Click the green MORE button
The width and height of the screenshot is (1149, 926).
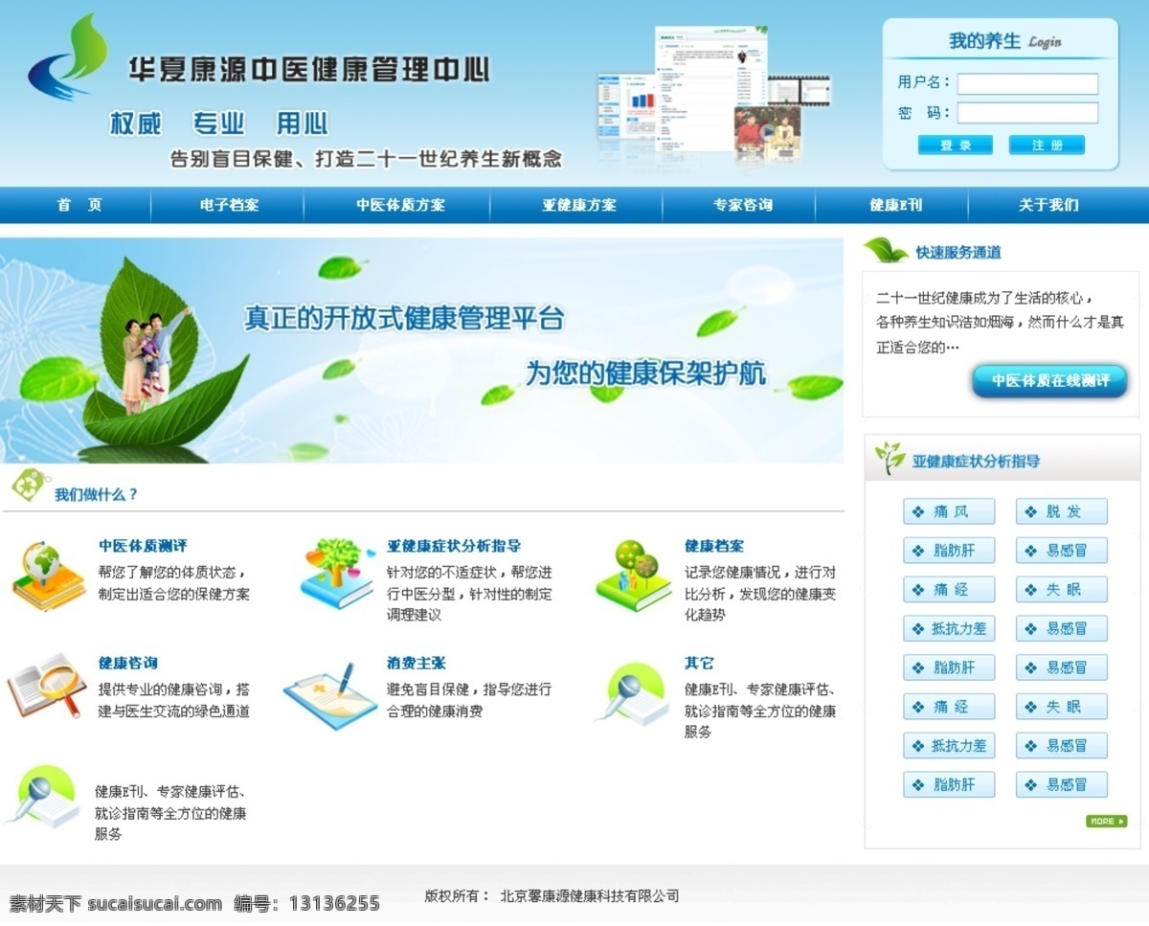coord(1106,821)
